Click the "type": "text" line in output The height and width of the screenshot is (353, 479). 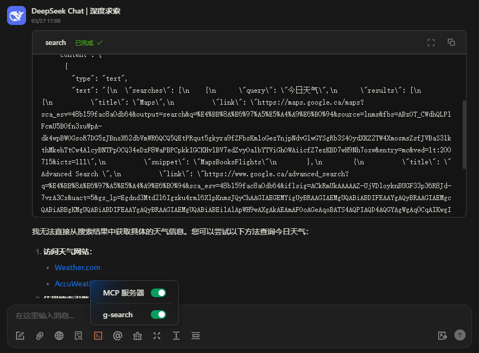[x=100, y=79]
